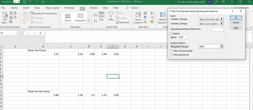Click the Variable 1 Range field

tap(209, 19)
